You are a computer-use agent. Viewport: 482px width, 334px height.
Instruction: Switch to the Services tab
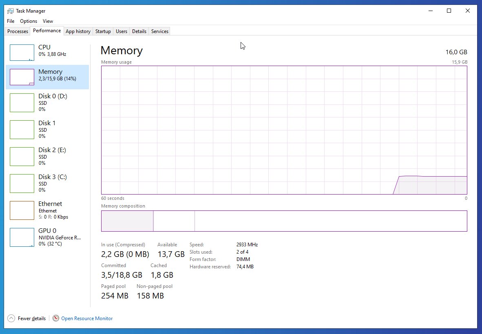pyautogui.click(x=159, y=31)
